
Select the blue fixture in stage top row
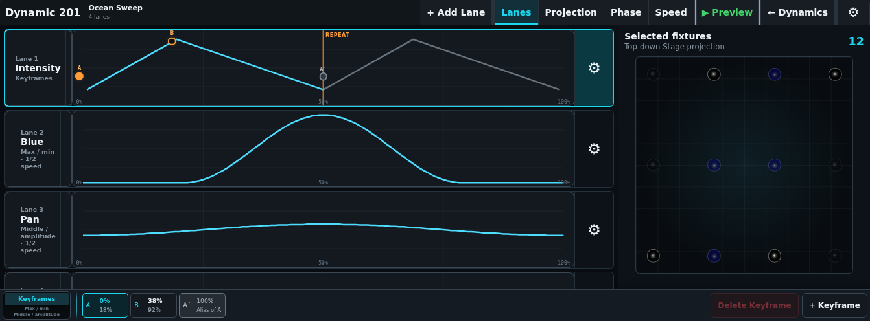coord(775,74)
